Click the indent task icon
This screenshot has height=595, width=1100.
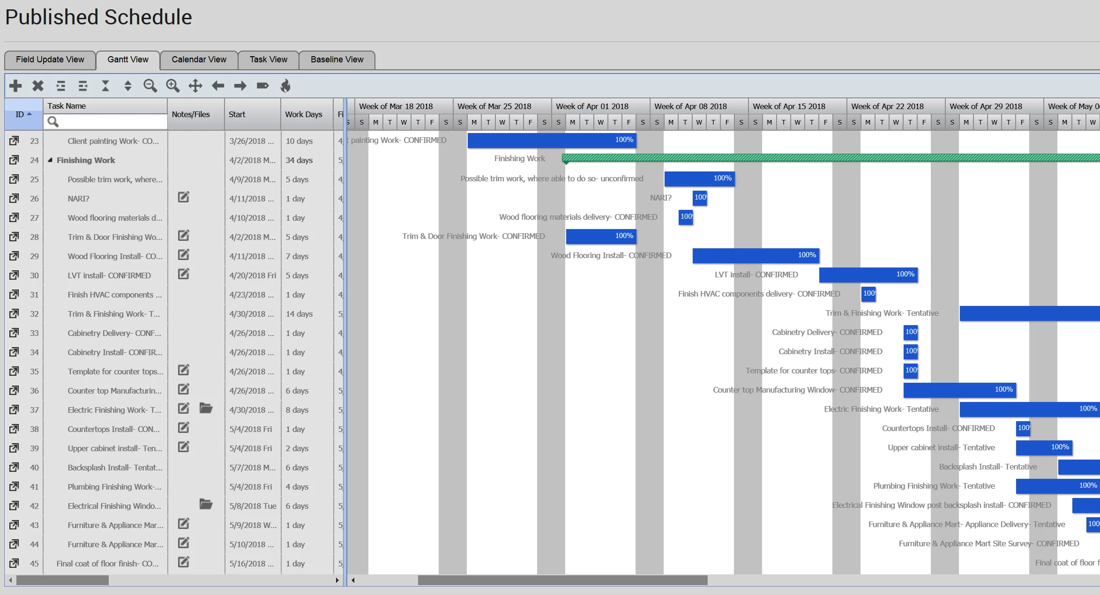pos(60,86)
